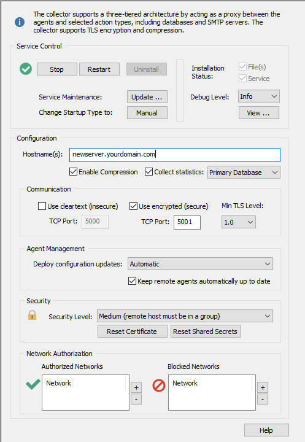Remove an authorized network with minus button
This screenshot has width=305, height=442.
pyautogui.click(x=136, y=399)
